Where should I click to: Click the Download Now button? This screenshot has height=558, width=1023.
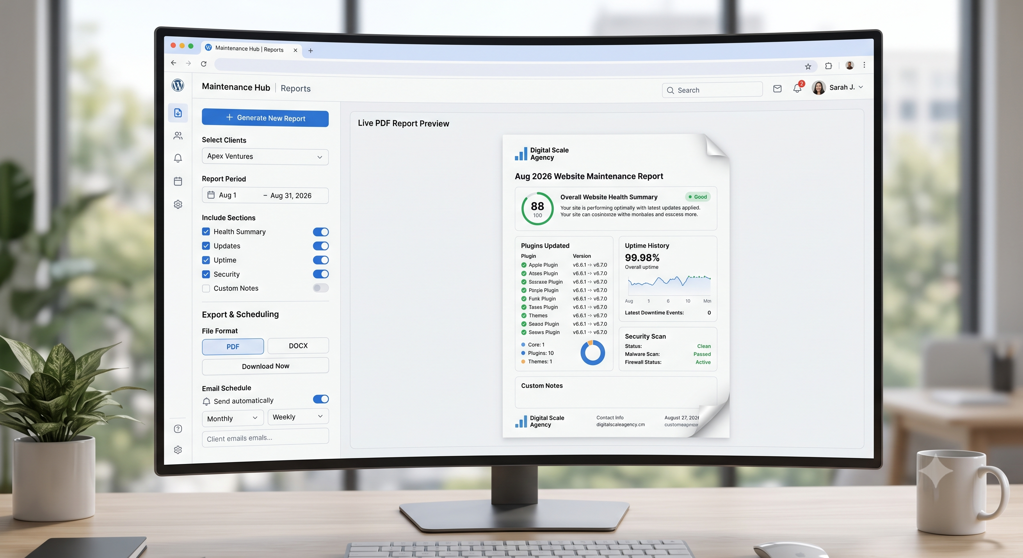point(265,366)
